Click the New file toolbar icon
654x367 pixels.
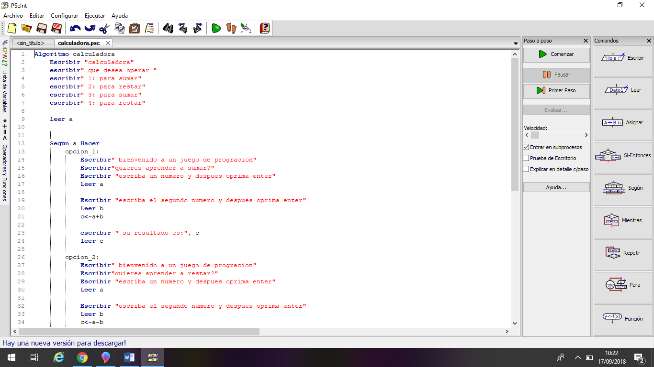point(12,28)
